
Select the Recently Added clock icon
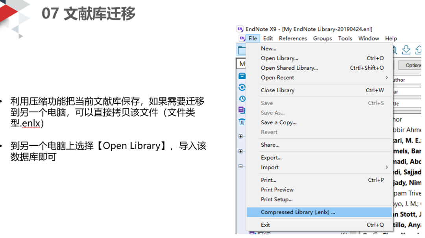point(242,99)
